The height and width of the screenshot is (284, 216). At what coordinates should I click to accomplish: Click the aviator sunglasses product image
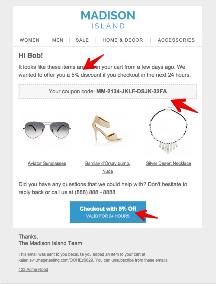[47, 130]
